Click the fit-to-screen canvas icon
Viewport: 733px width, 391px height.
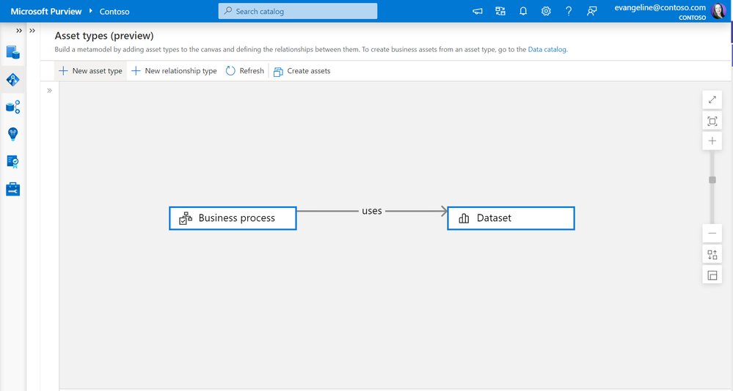[x=712, y=122]
